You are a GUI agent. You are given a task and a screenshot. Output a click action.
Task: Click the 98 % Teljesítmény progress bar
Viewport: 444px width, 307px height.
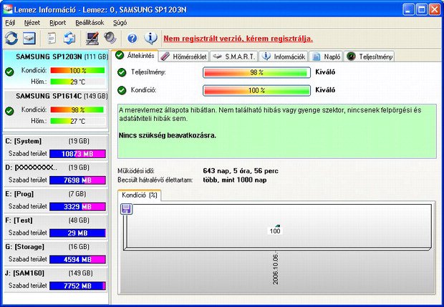coord(256,72)
